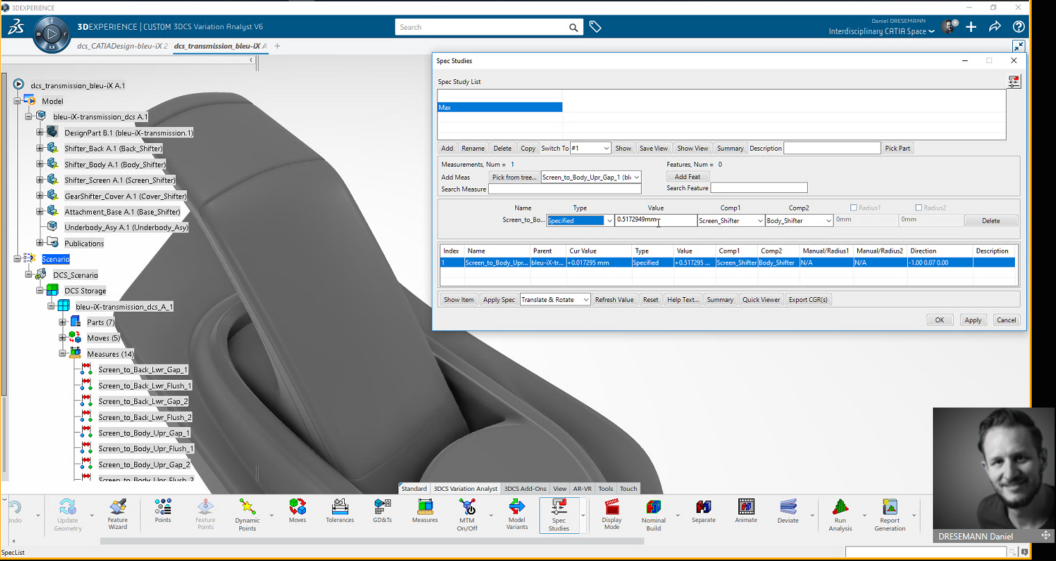Click the Share arrow icon

click(x=995, y=27)
